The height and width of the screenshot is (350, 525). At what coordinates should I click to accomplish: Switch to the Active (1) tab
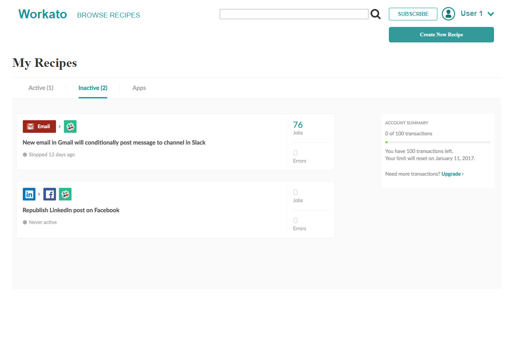[41, 88]
